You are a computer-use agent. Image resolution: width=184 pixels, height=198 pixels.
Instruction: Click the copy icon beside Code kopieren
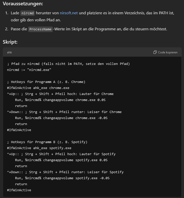pos(155,52)
